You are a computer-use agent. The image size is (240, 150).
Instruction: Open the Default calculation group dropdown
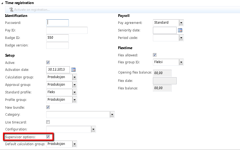75,144
